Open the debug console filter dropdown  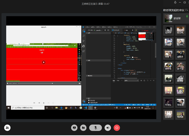click(131, 80)
